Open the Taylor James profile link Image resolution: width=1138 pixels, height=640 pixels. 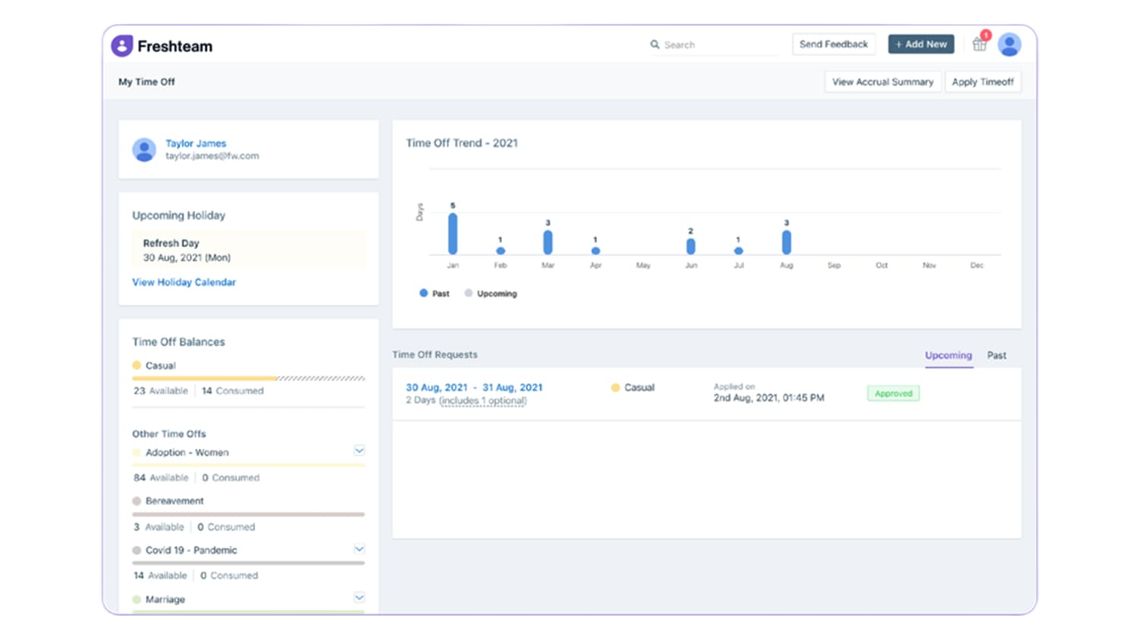coord(196,143)
